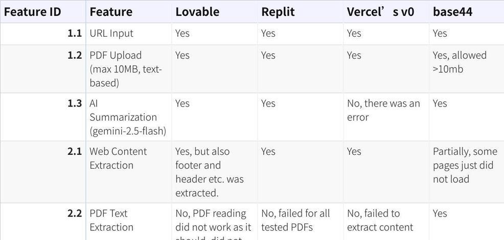Image resolution: width=504 pixels, height=240 pixels.
Task: Click the feature ID 1.3 cell
Action: tap(75, 103)
